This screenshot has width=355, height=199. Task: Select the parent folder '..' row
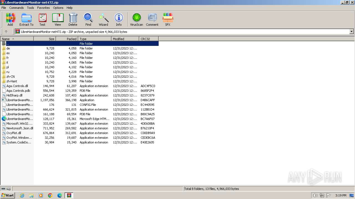pos(80,44)
